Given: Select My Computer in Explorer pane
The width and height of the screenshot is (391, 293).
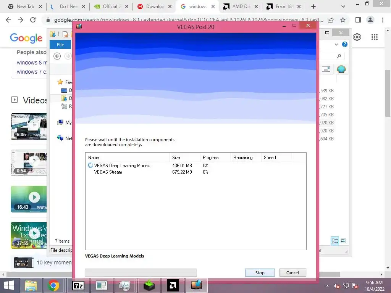Looking at the screenshot, I should pyautogui.click(x=65, y=122).
